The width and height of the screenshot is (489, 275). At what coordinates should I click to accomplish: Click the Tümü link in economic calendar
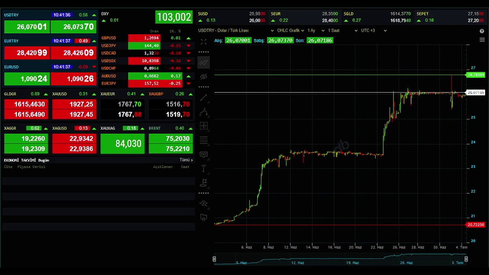(x=186, y=160)
